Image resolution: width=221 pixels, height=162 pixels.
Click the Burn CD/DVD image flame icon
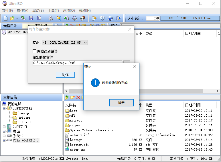pyautogui.click(x=83, y=18)
